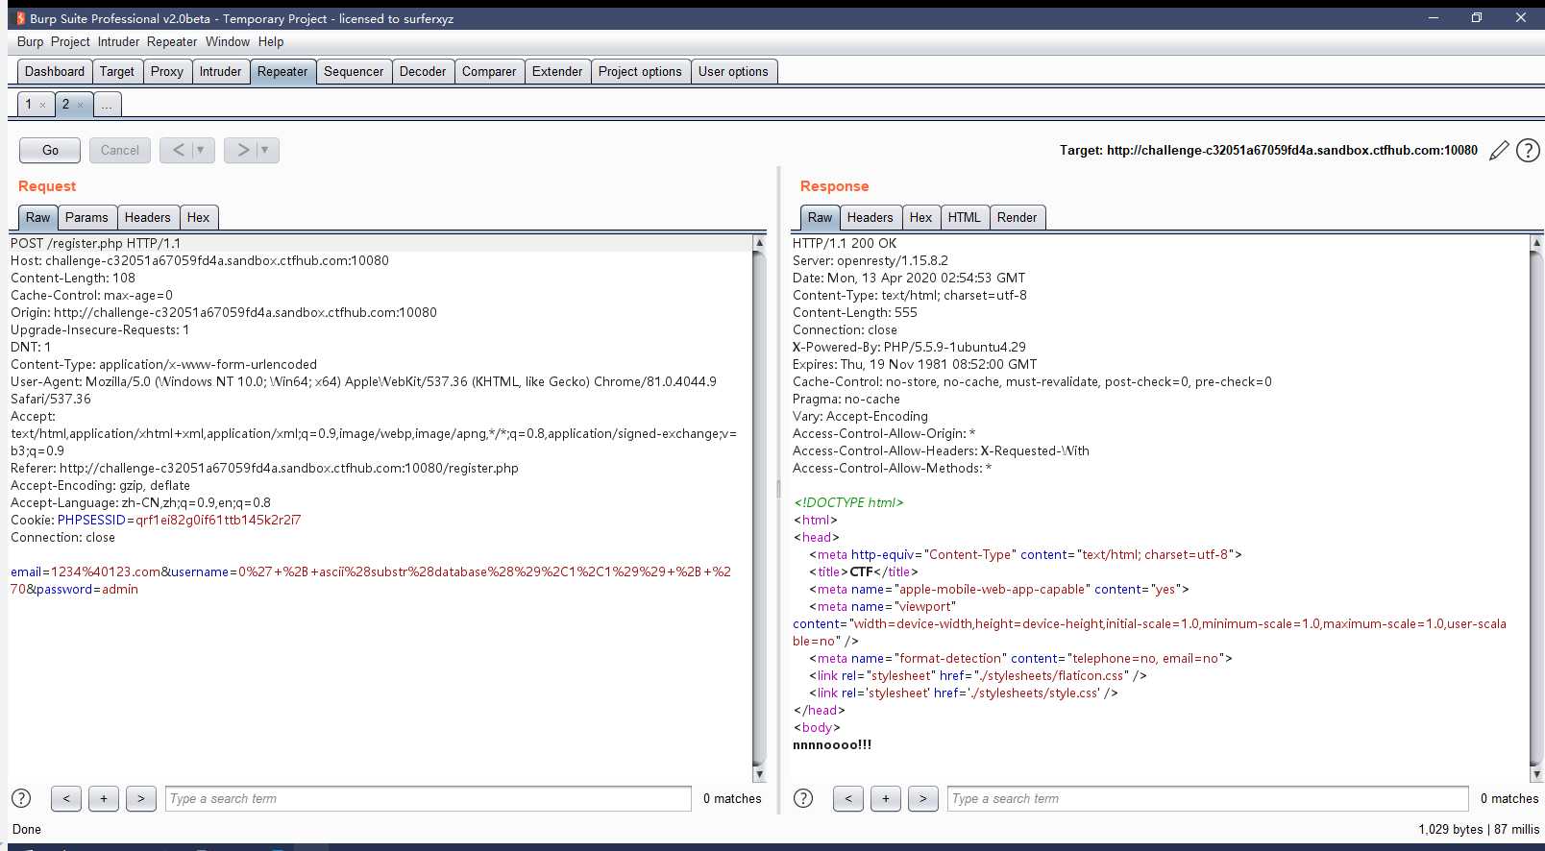This screenshot has height=851, width=1545.
Task: Click the 'POST /register.php HTTP/1.1' request line
Action: [95, 243]
